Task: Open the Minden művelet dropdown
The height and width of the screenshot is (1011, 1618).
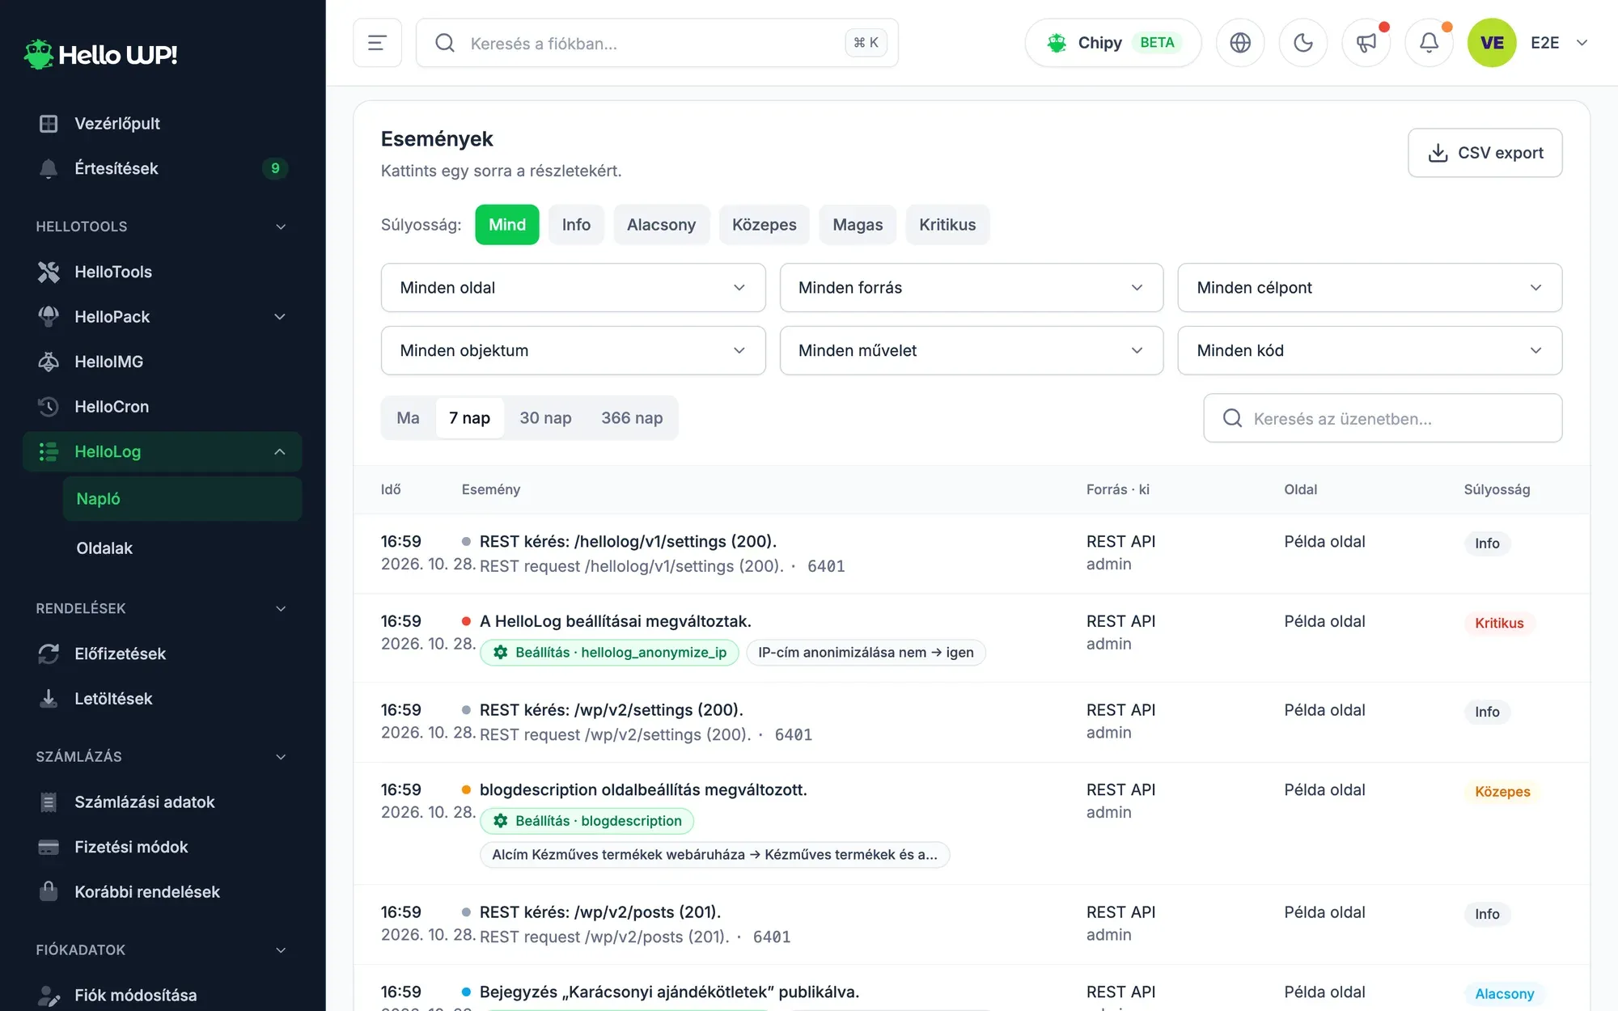Action: coord(971,351)
